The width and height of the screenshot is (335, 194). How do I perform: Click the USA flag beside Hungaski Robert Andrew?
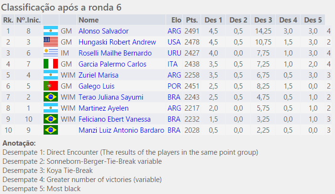pyautogui.click(x=50, y=42)
